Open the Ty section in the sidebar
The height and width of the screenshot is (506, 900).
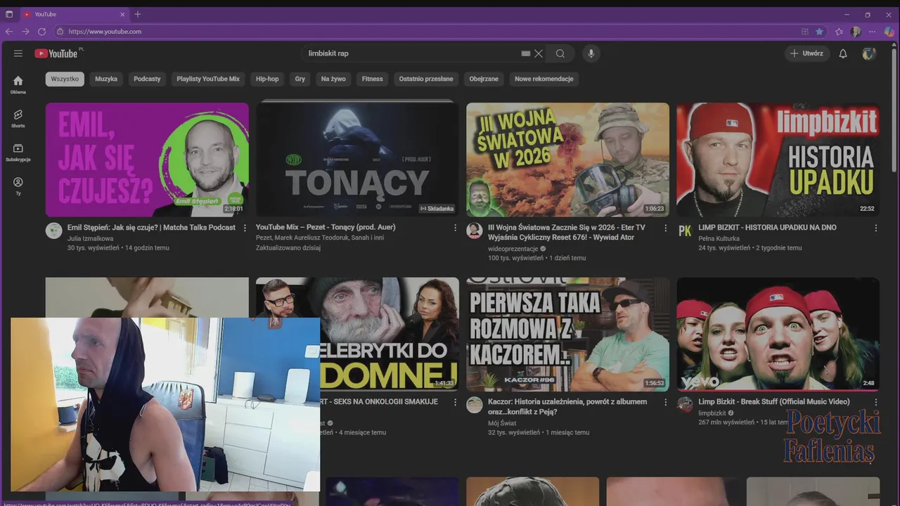pyautogui.click(x=18, y=186)
